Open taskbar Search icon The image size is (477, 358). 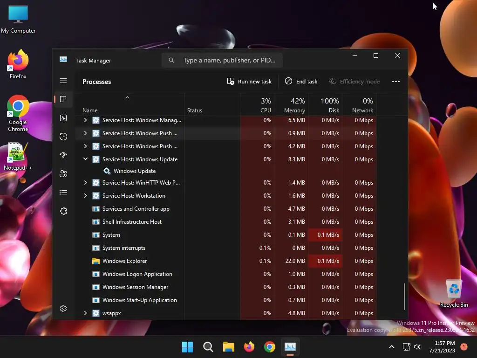click(x=208, y=347)
